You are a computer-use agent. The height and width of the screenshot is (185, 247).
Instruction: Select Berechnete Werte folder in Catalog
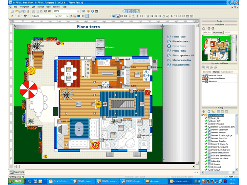point(216,115)
